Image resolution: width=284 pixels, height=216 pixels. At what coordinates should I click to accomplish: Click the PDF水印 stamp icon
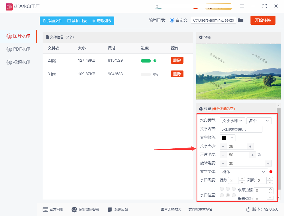tap(9, 49)
